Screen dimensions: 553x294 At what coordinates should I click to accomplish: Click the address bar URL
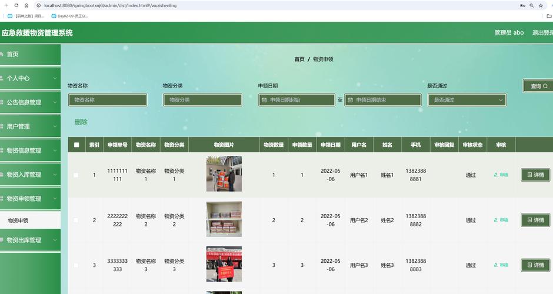tap(111, 6)
